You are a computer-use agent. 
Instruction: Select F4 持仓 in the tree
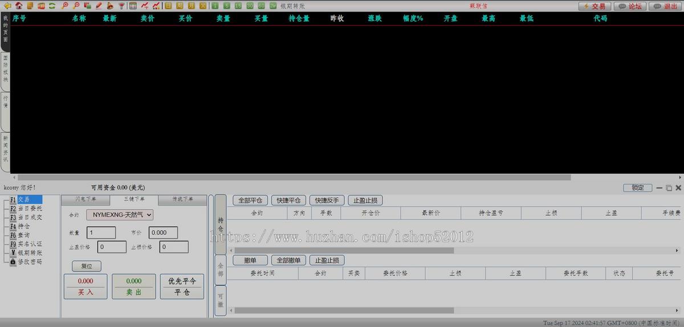tap(20, 226)
